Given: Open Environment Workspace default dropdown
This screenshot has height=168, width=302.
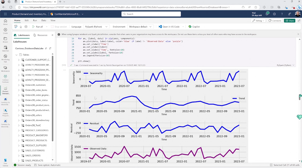Looking at the screenshot, I should click(141, 27).
